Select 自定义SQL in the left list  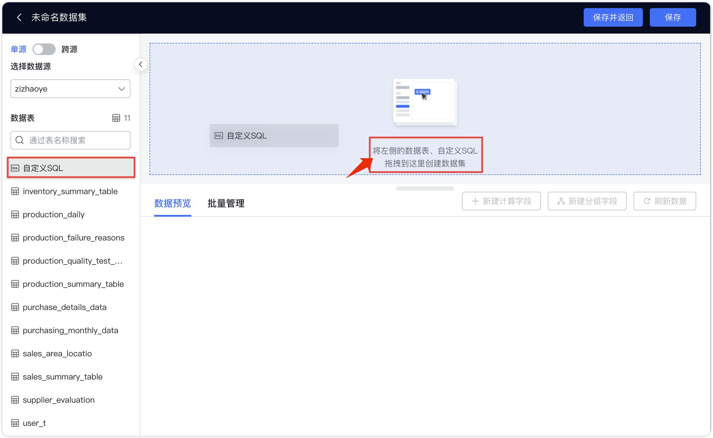pyautogui.click(x=71, y=168)
